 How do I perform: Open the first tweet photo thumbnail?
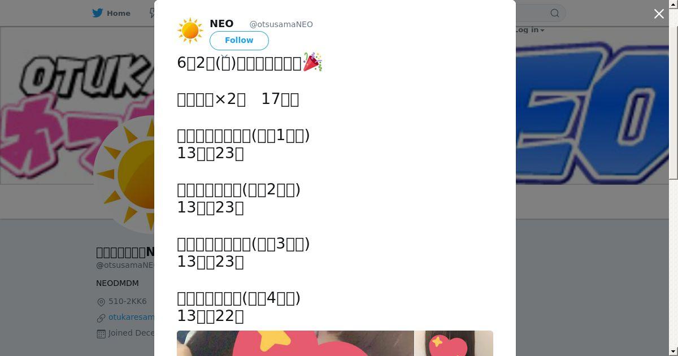[295, 344]
